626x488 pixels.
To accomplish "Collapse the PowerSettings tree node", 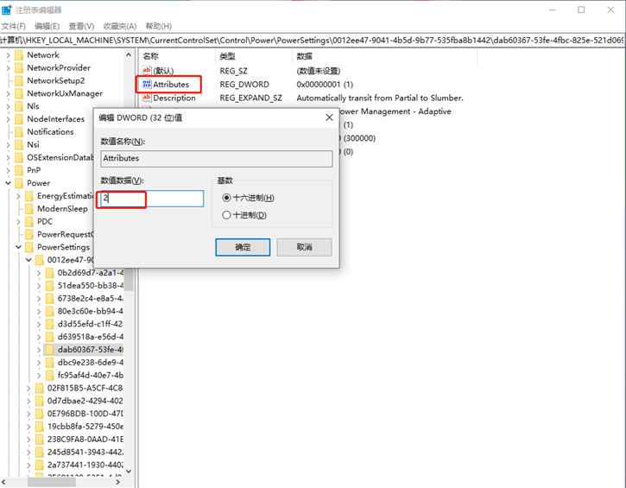I will click(x=17, y=247).
